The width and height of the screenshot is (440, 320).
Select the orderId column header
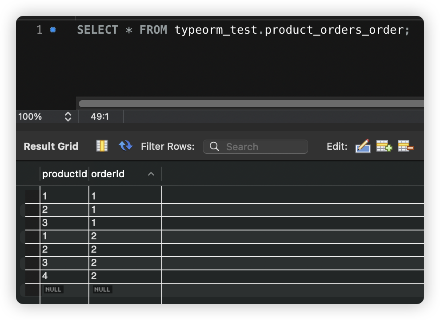tap(108, 174)
